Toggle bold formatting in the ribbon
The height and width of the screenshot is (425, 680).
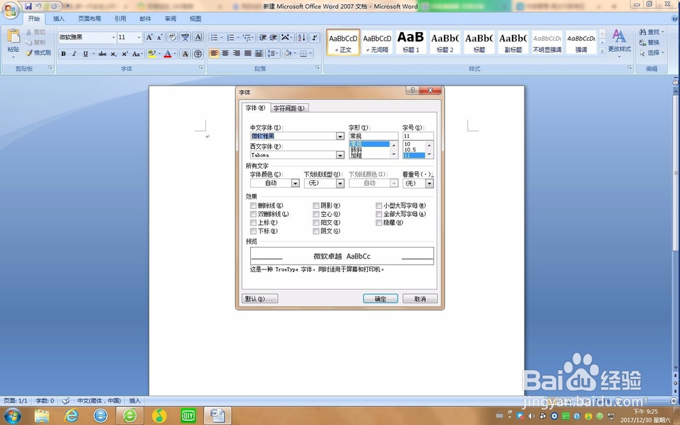(63, 54)
